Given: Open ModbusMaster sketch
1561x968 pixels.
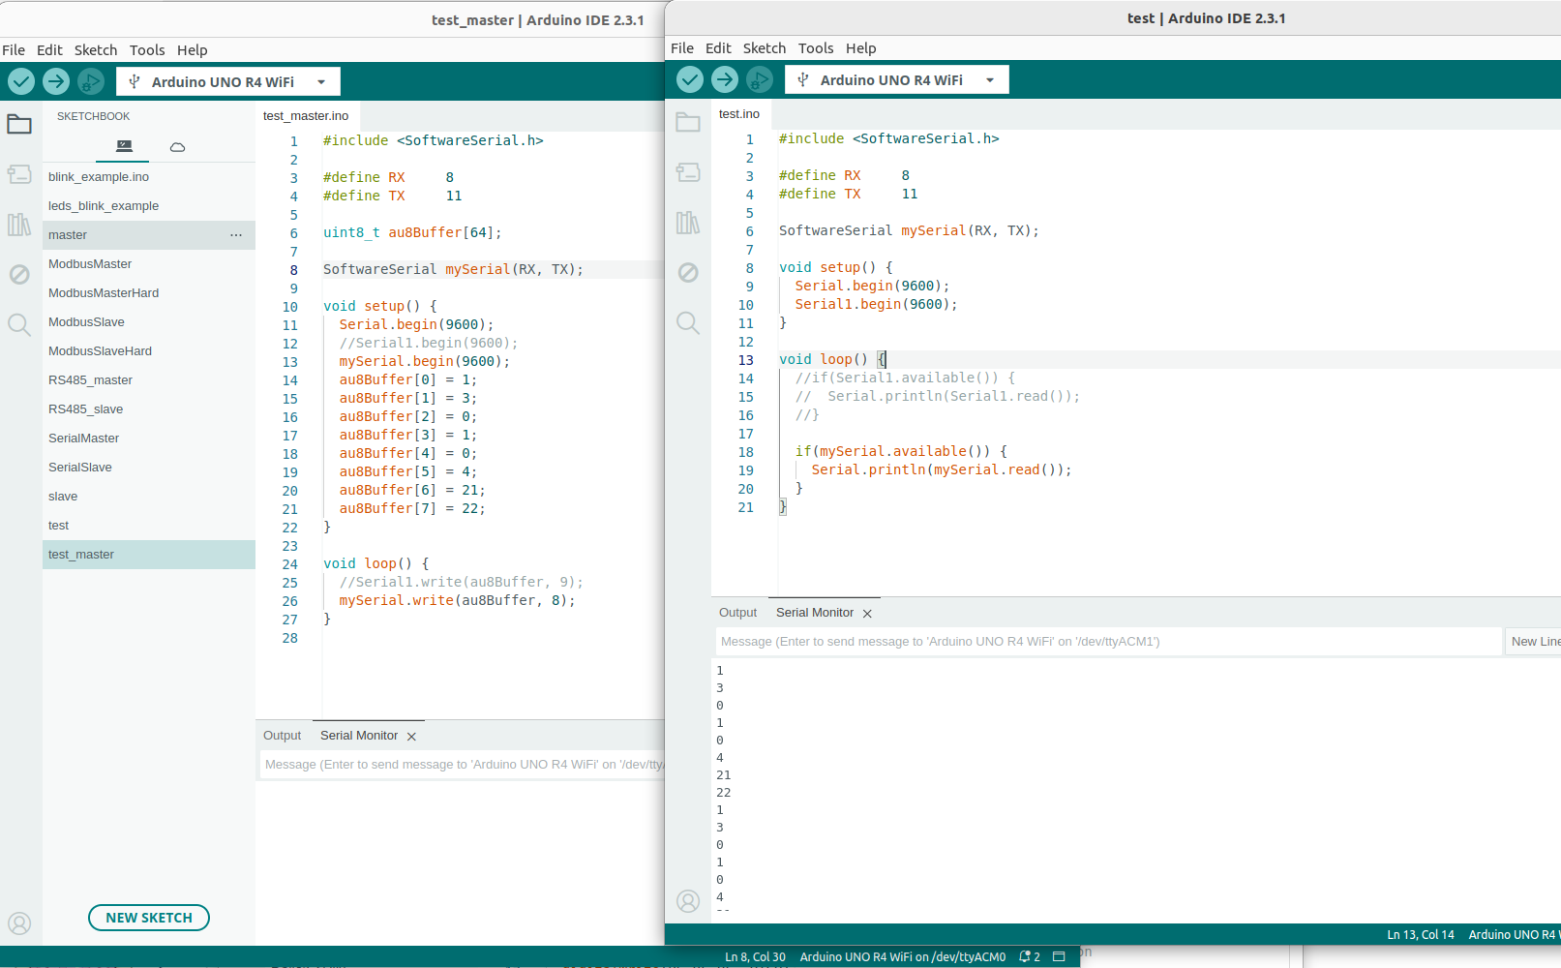Looking at the screenshot, I should (x=149, y=264).
